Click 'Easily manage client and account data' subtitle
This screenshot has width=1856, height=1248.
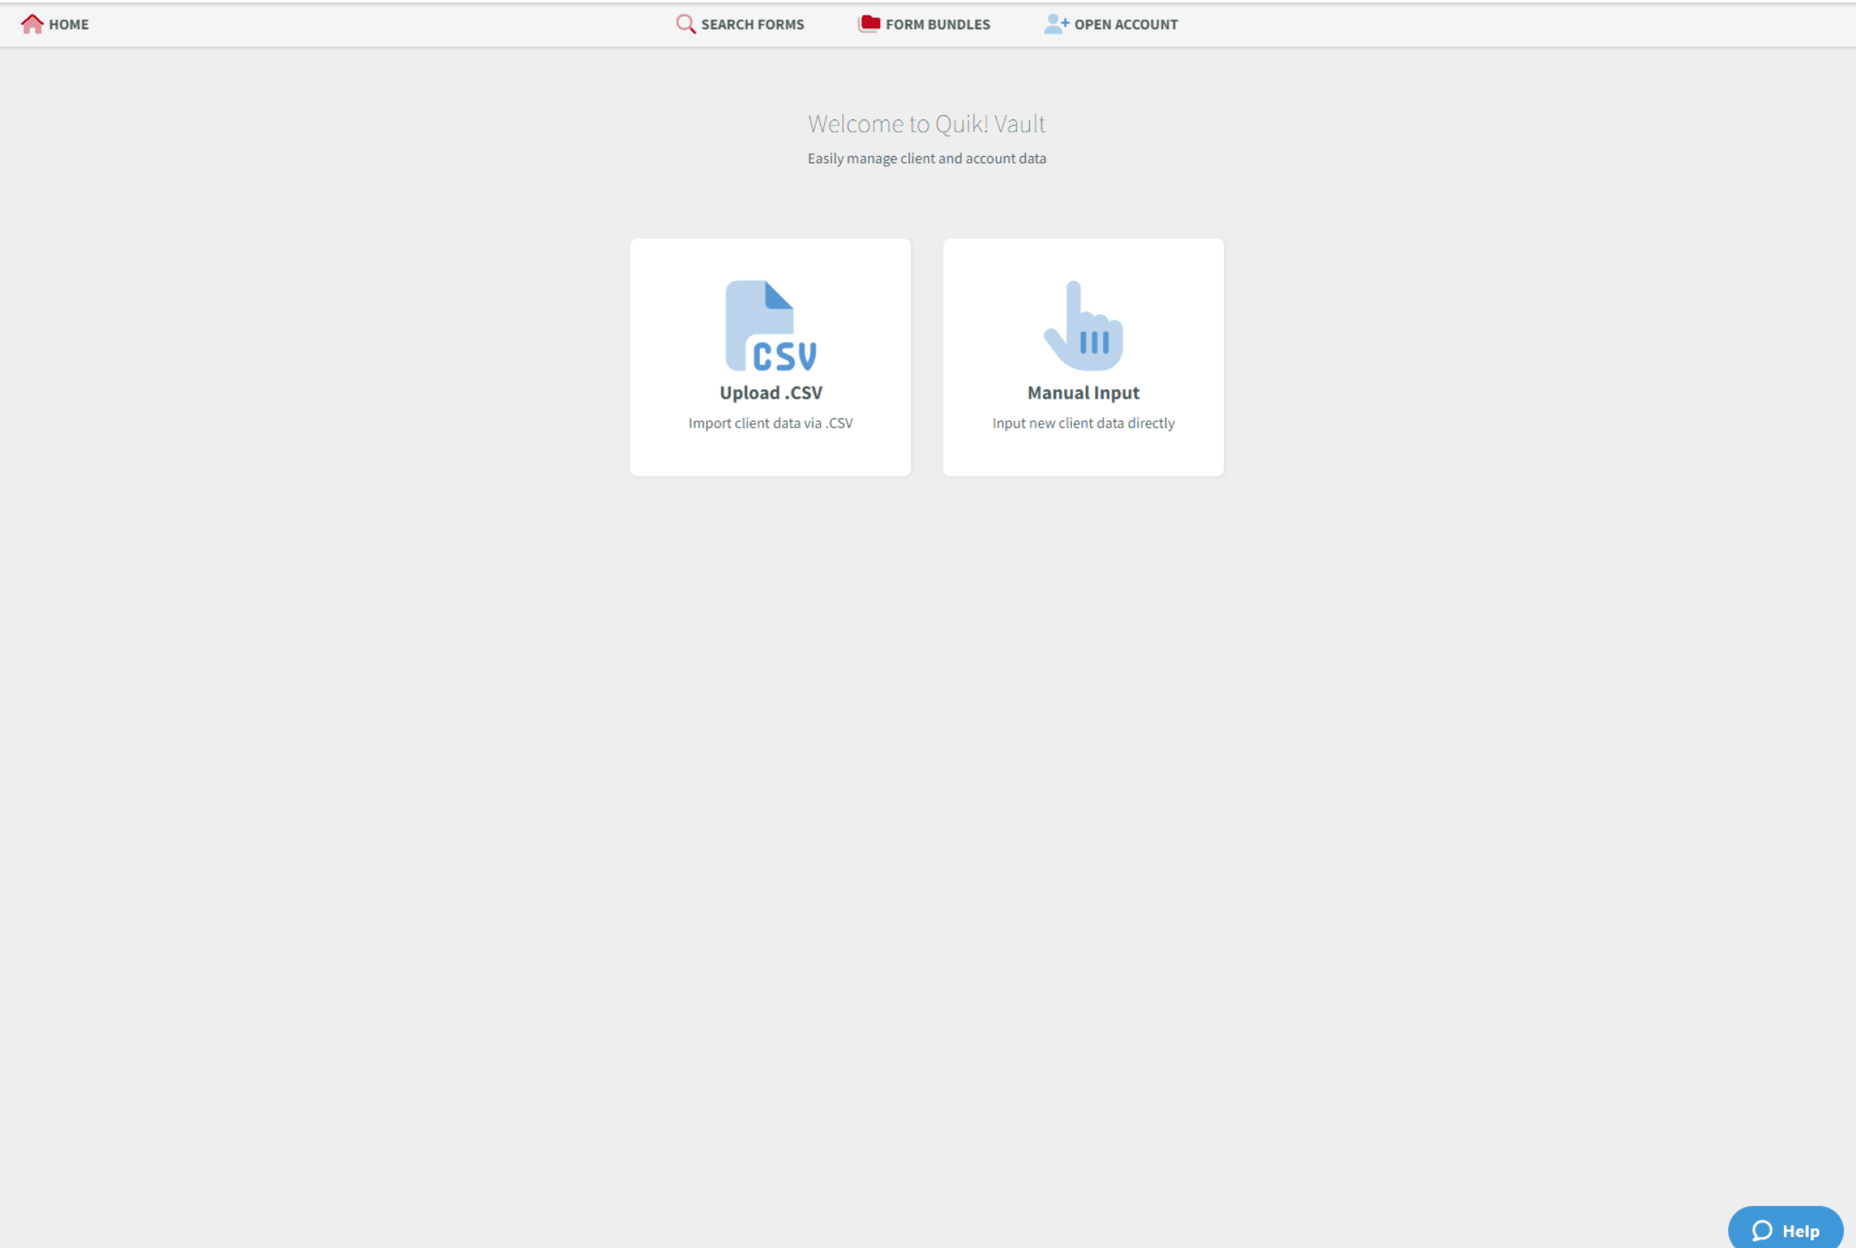(926, 159)
